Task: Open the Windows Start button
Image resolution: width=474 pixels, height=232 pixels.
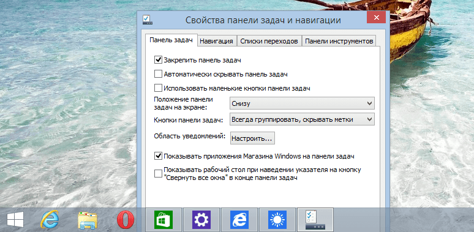Action: 15,220
